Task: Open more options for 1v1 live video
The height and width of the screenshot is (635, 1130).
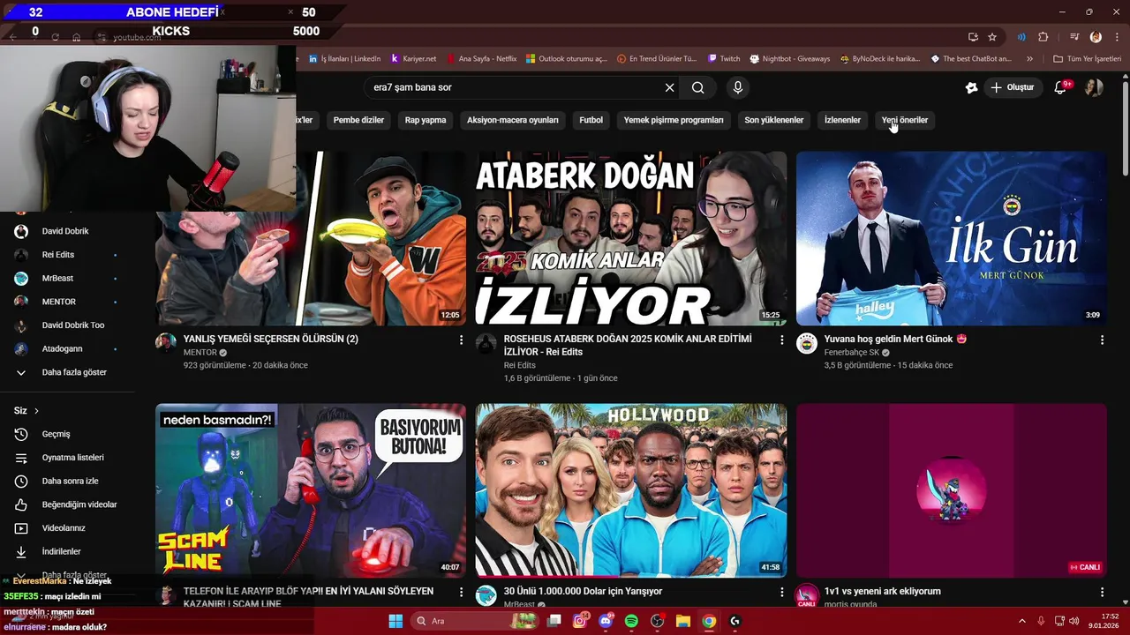Action: click(x=1102, y=592)
